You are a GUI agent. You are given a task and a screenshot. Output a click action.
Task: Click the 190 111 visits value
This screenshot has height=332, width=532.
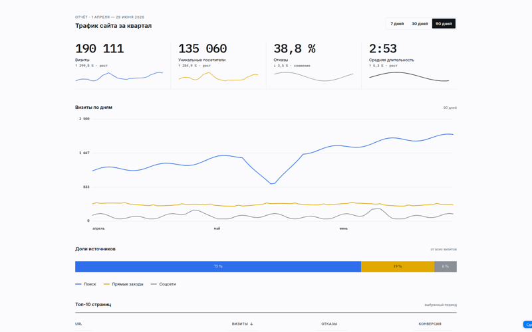point(99,48)
